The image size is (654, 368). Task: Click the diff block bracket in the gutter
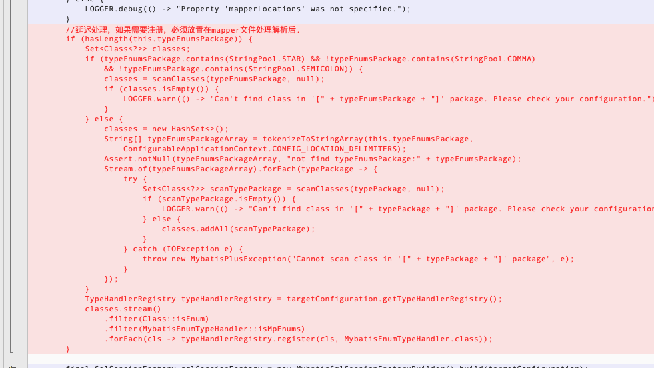coord(11,177)
